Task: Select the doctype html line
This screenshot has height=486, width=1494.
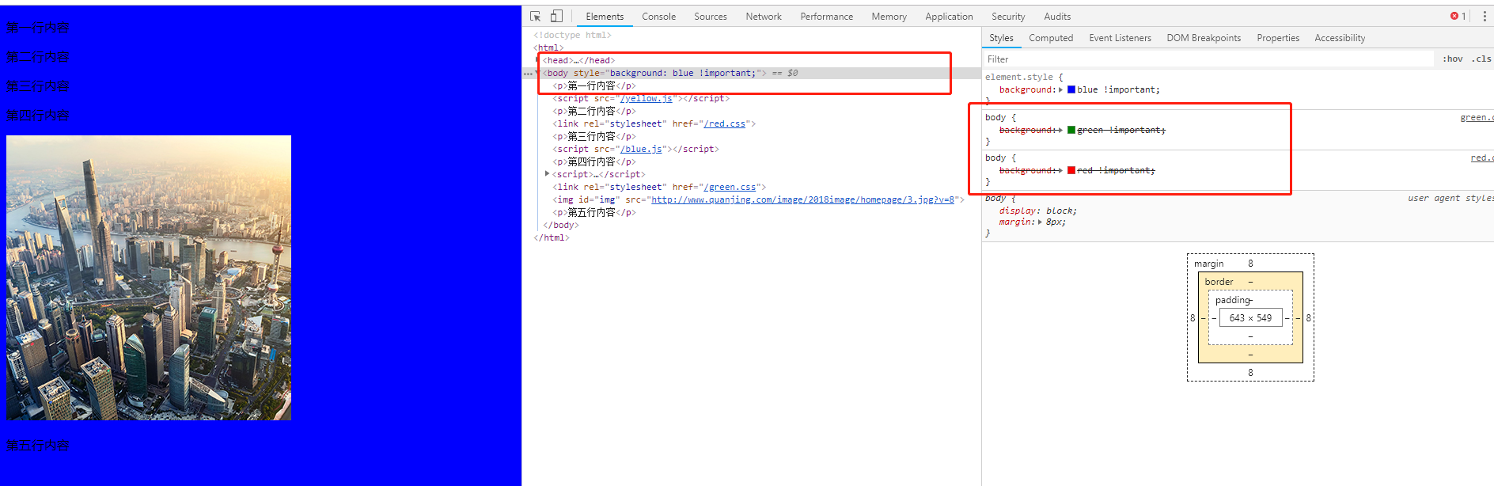Action: point(572,36)
